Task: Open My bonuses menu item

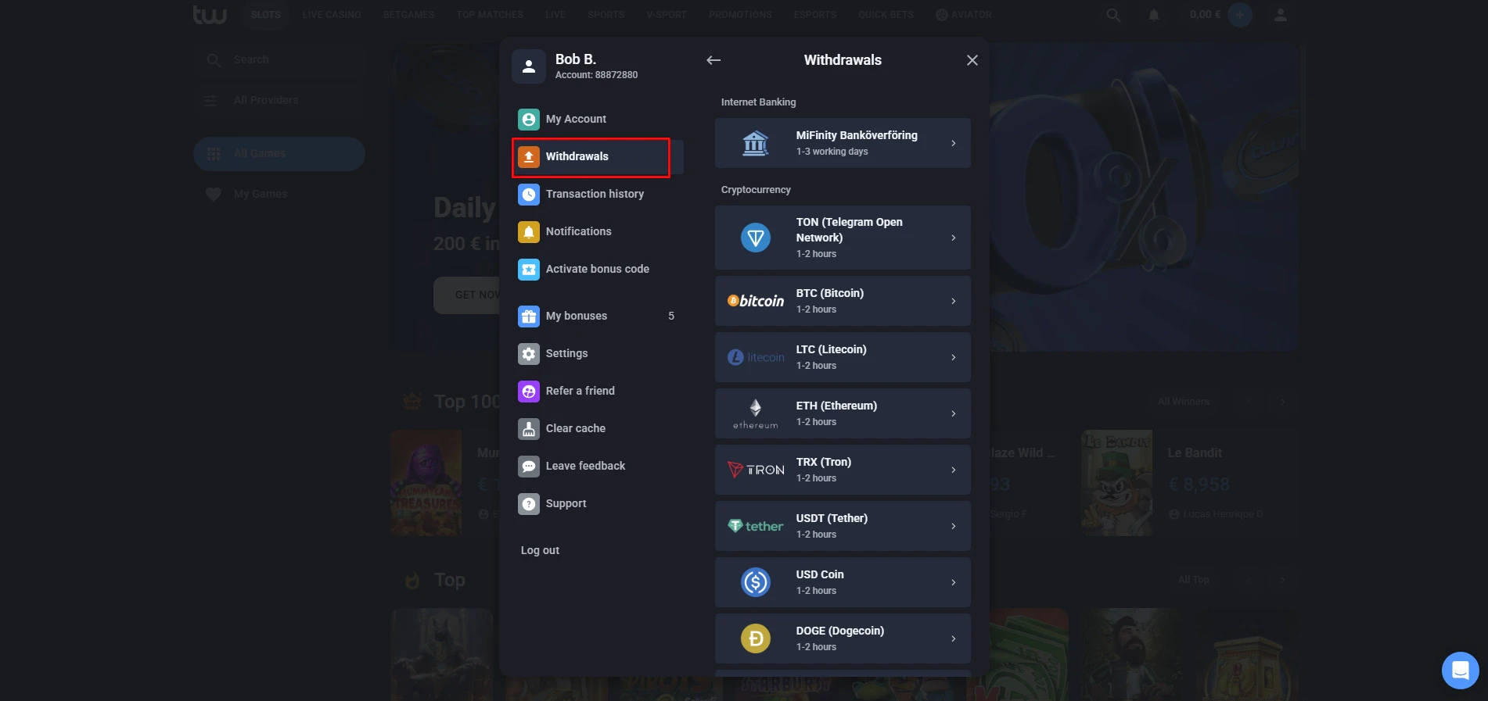Action: pyautogui.click(x=598, y=317)
